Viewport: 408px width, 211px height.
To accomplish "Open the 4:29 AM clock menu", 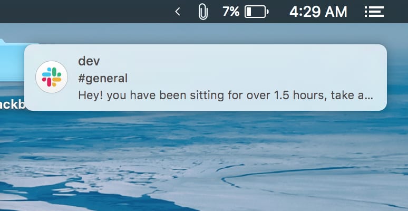I will point(318,12).
